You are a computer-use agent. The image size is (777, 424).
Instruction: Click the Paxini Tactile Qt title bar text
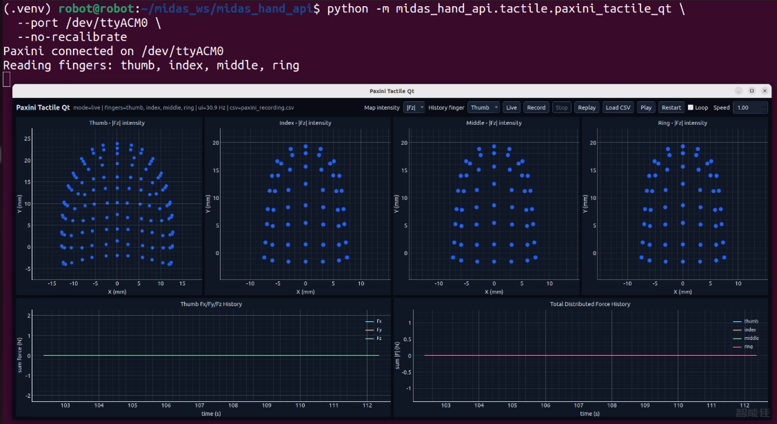392,91
